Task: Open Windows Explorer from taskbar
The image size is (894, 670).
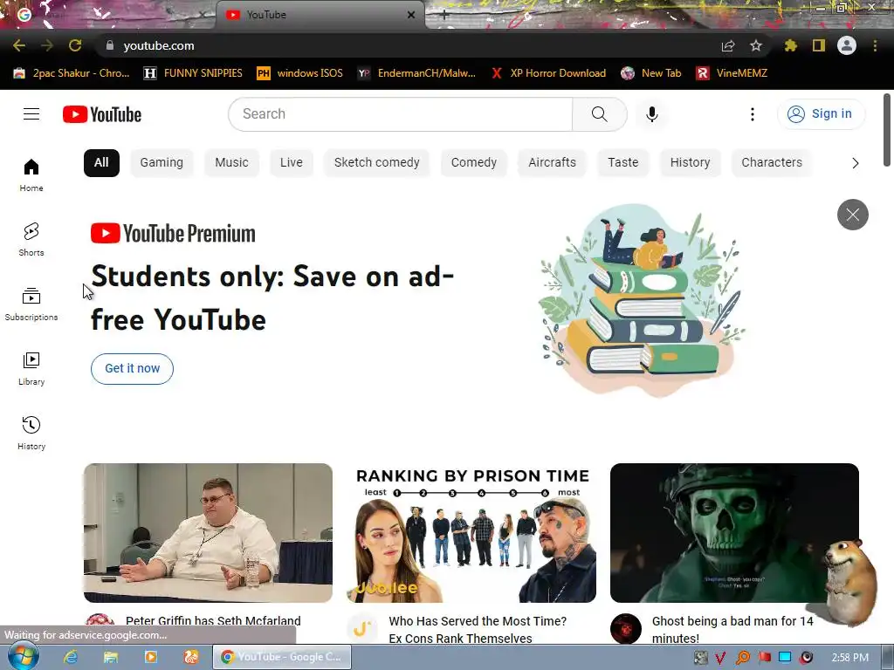Action: pos(111,657)
